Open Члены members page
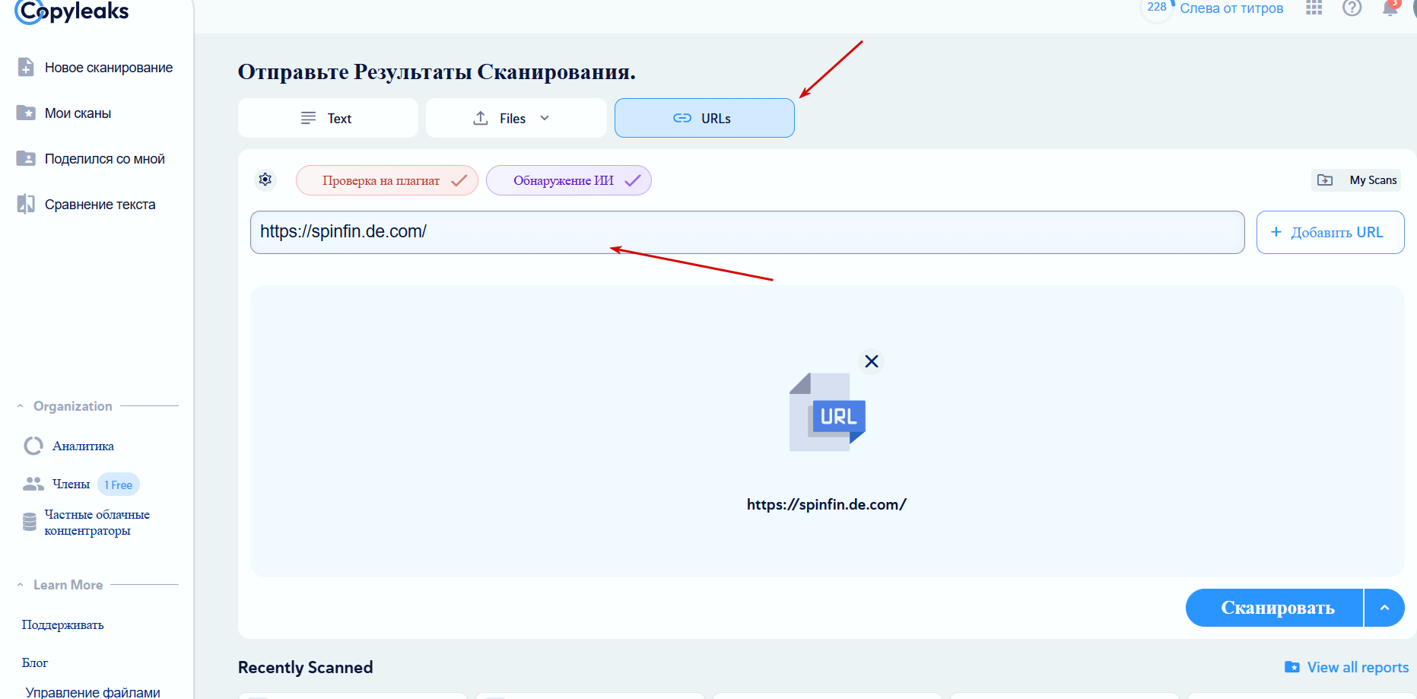 tap(71, 484)
